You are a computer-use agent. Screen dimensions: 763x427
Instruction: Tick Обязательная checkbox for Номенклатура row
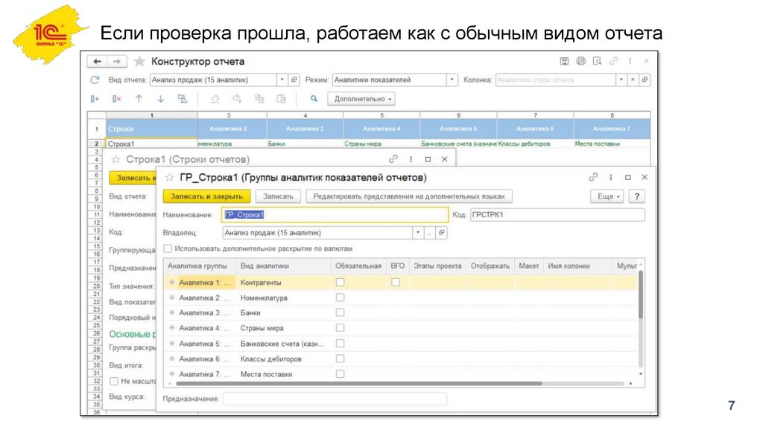(340, 298)
